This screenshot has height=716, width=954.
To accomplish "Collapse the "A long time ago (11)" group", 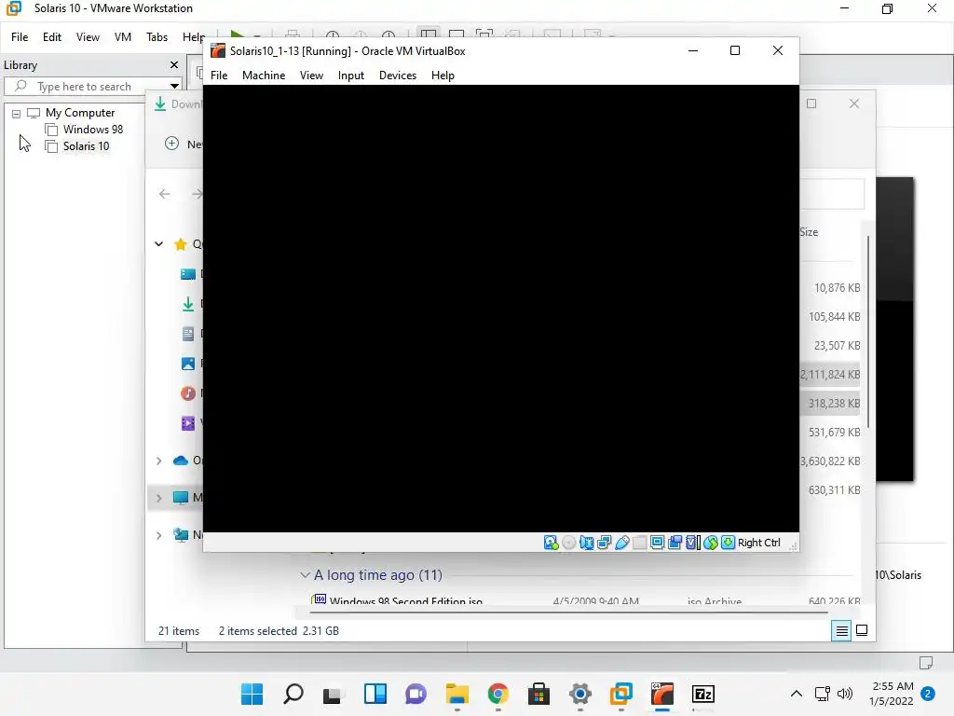I will [305, 574].
